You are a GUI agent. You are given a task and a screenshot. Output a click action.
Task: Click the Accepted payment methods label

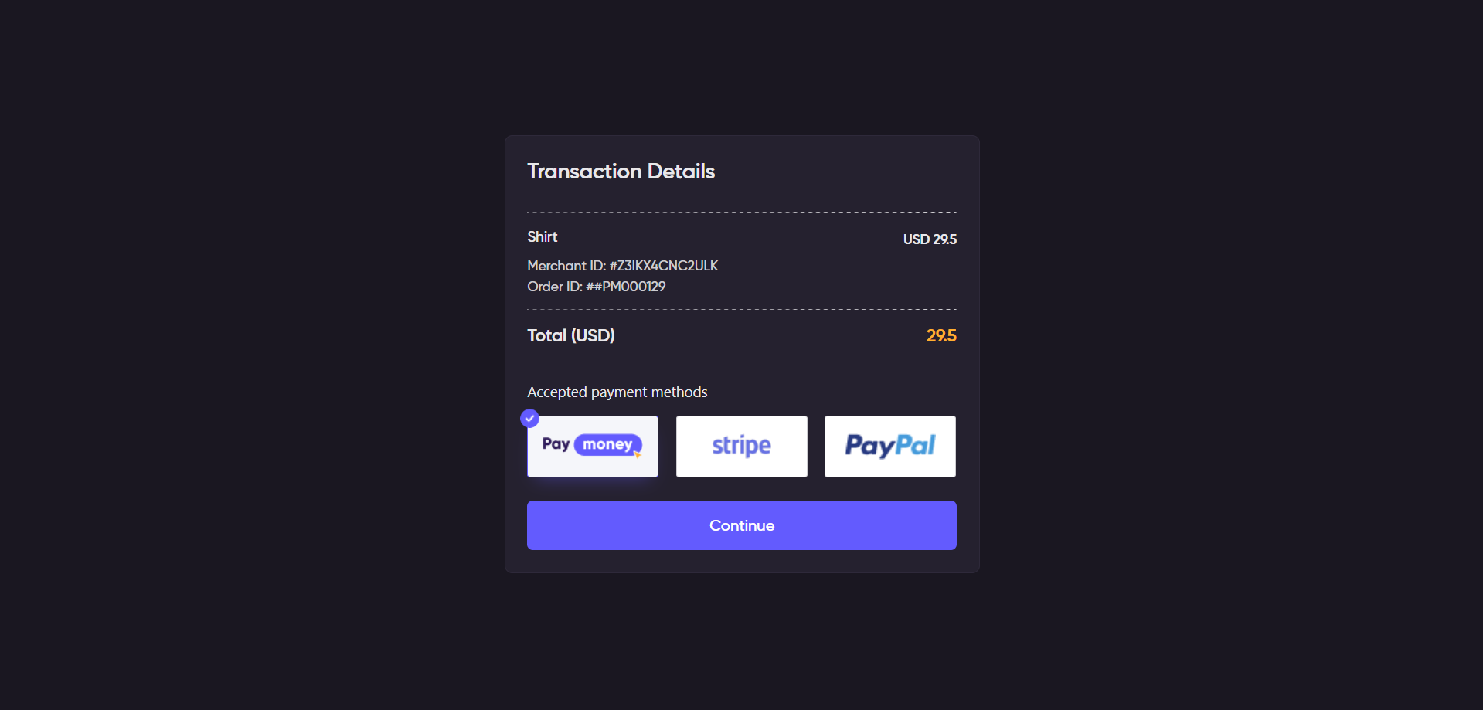point(617,392)
